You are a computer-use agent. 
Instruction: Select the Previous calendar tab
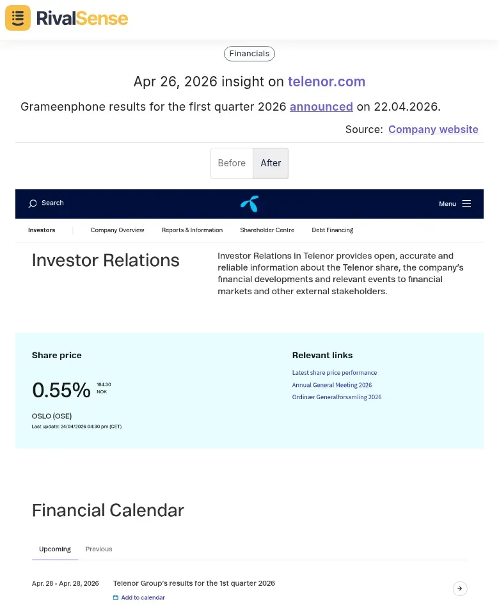tap(99, 549)
